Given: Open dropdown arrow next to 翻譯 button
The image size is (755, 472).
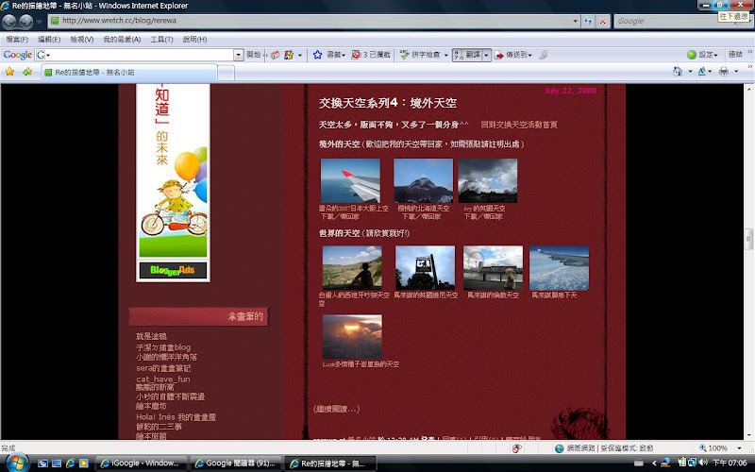Looking at the screenshot, I should (486, 55).
